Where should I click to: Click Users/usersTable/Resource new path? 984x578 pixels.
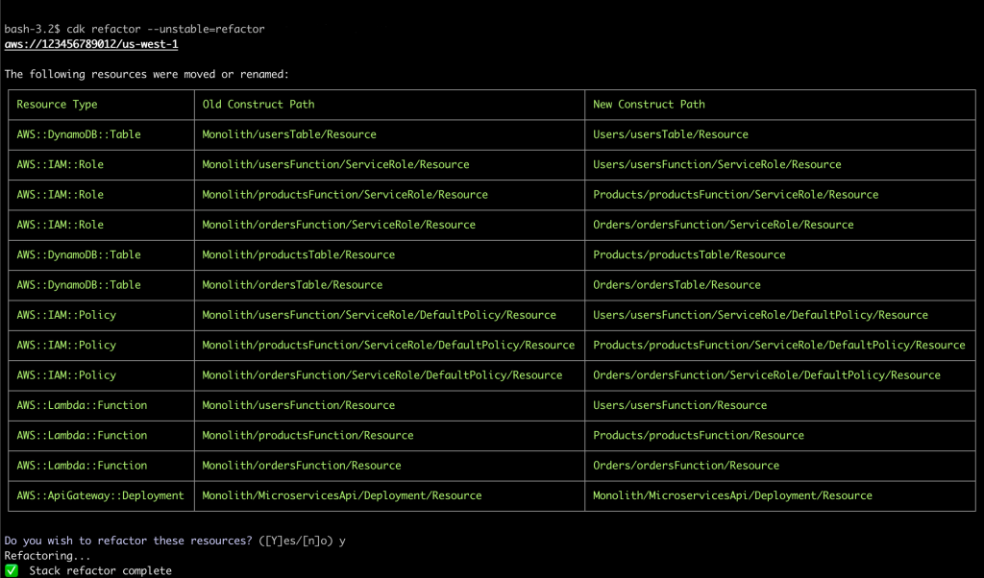671,134
